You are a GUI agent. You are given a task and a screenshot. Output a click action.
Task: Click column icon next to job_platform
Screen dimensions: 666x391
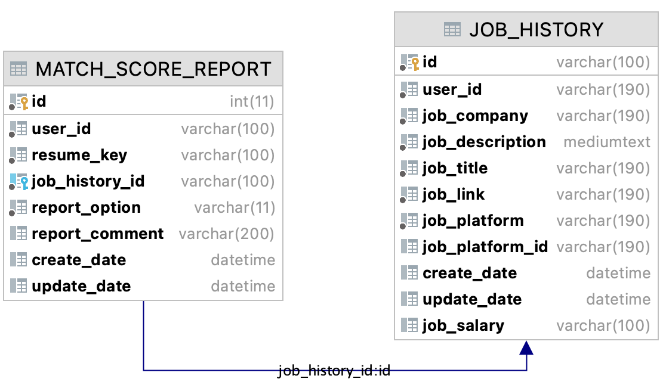coord(409,221)
